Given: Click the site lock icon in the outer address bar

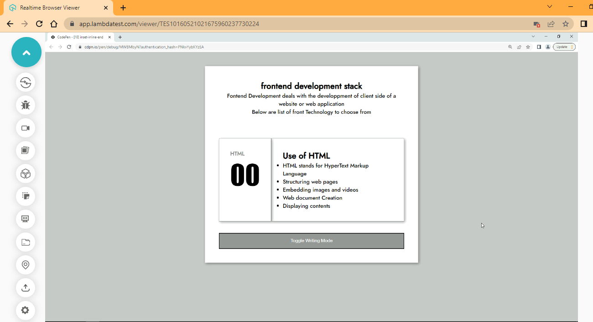Looking at the screenshot, I should point(72,24).
